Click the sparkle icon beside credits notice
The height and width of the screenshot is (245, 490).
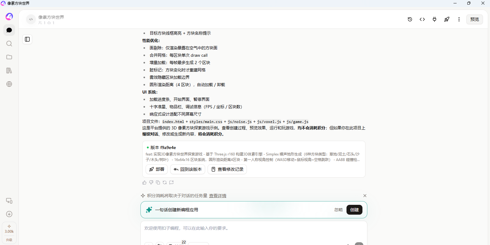(143, 196)
